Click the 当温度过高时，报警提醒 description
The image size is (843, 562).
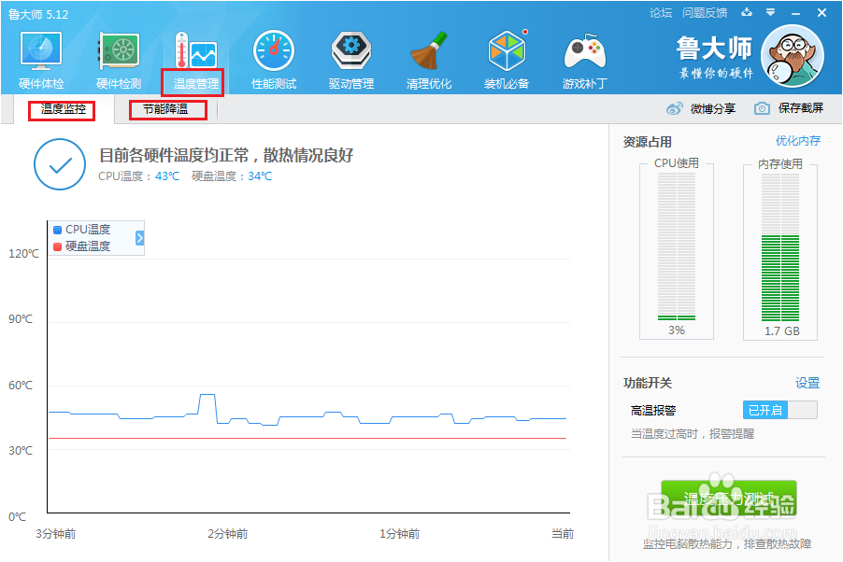coord(692,433)
